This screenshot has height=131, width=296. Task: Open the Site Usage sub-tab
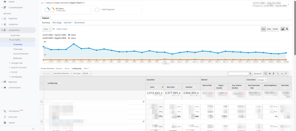click(x=57, y=22)
